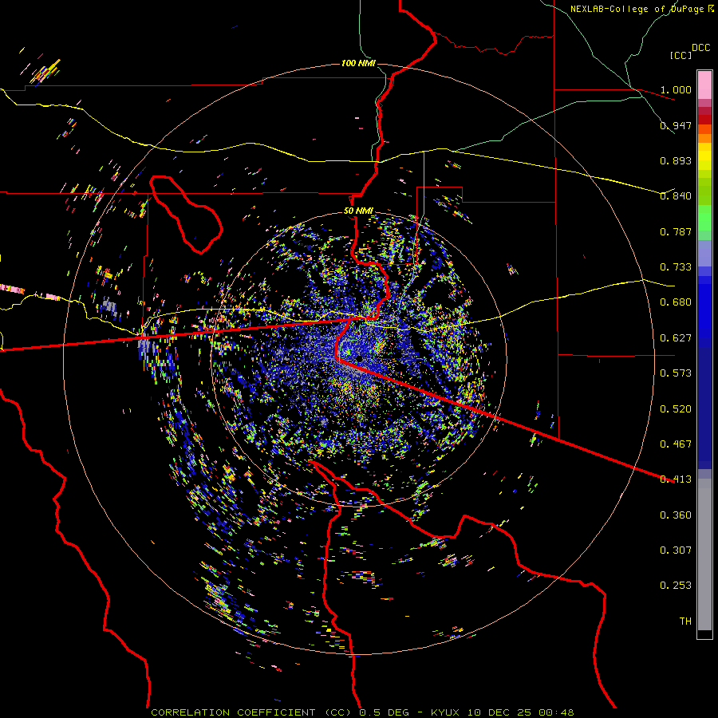Click the 0.467 legend value
The height and width of the screenshot is (718, 718).
click(x=676, y=444)
